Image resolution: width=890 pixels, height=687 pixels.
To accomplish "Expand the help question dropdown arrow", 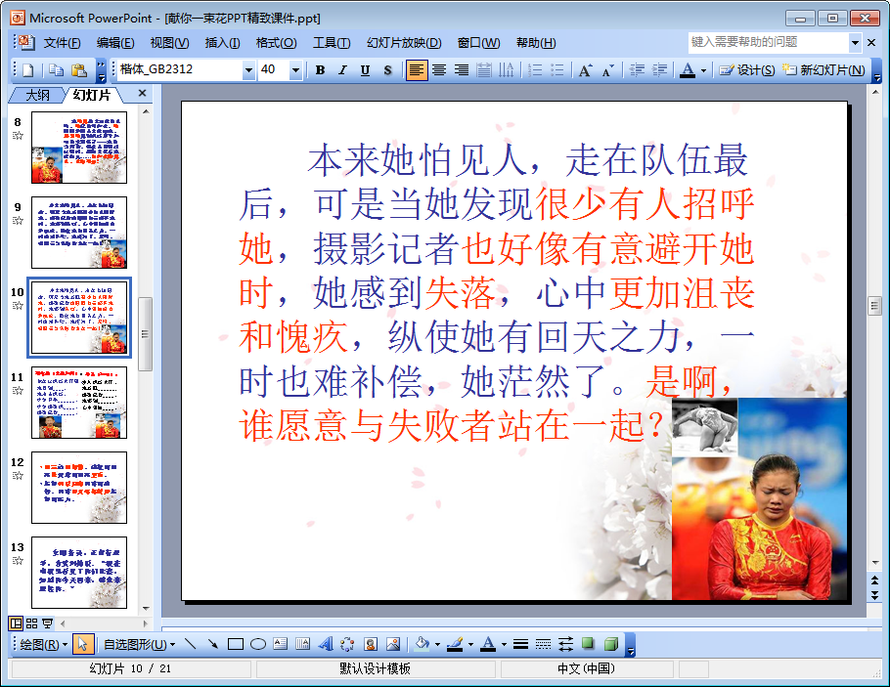I will pyautogui.click(x=855, y=43).
